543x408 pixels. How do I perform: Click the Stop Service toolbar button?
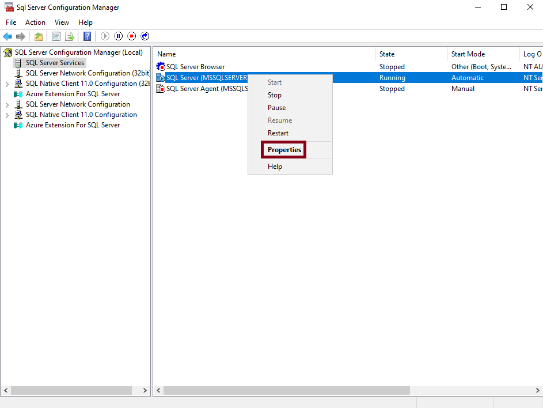coord(132,36)
